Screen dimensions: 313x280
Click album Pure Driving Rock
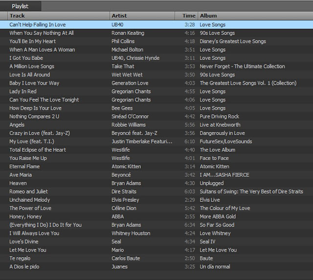pos(220,117)
